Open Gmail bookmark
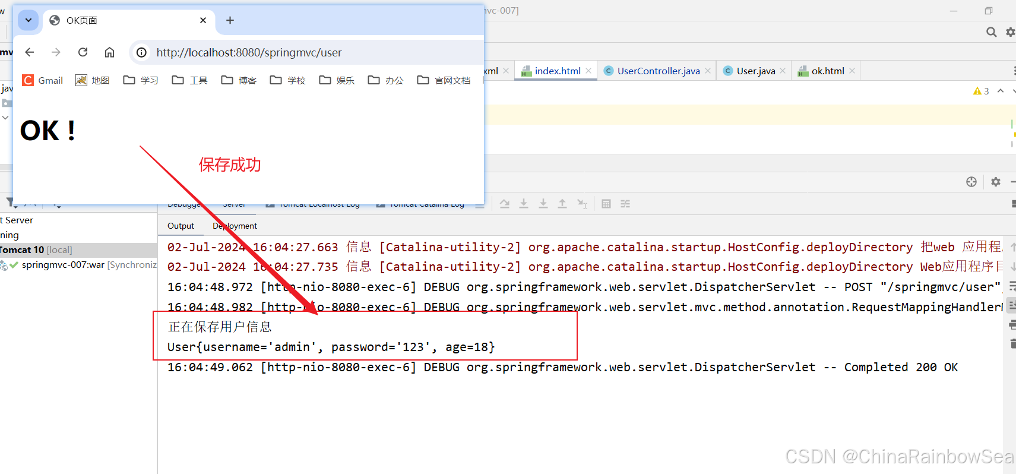This screenshot has height=474, width=1016. (x=43, y=80)
